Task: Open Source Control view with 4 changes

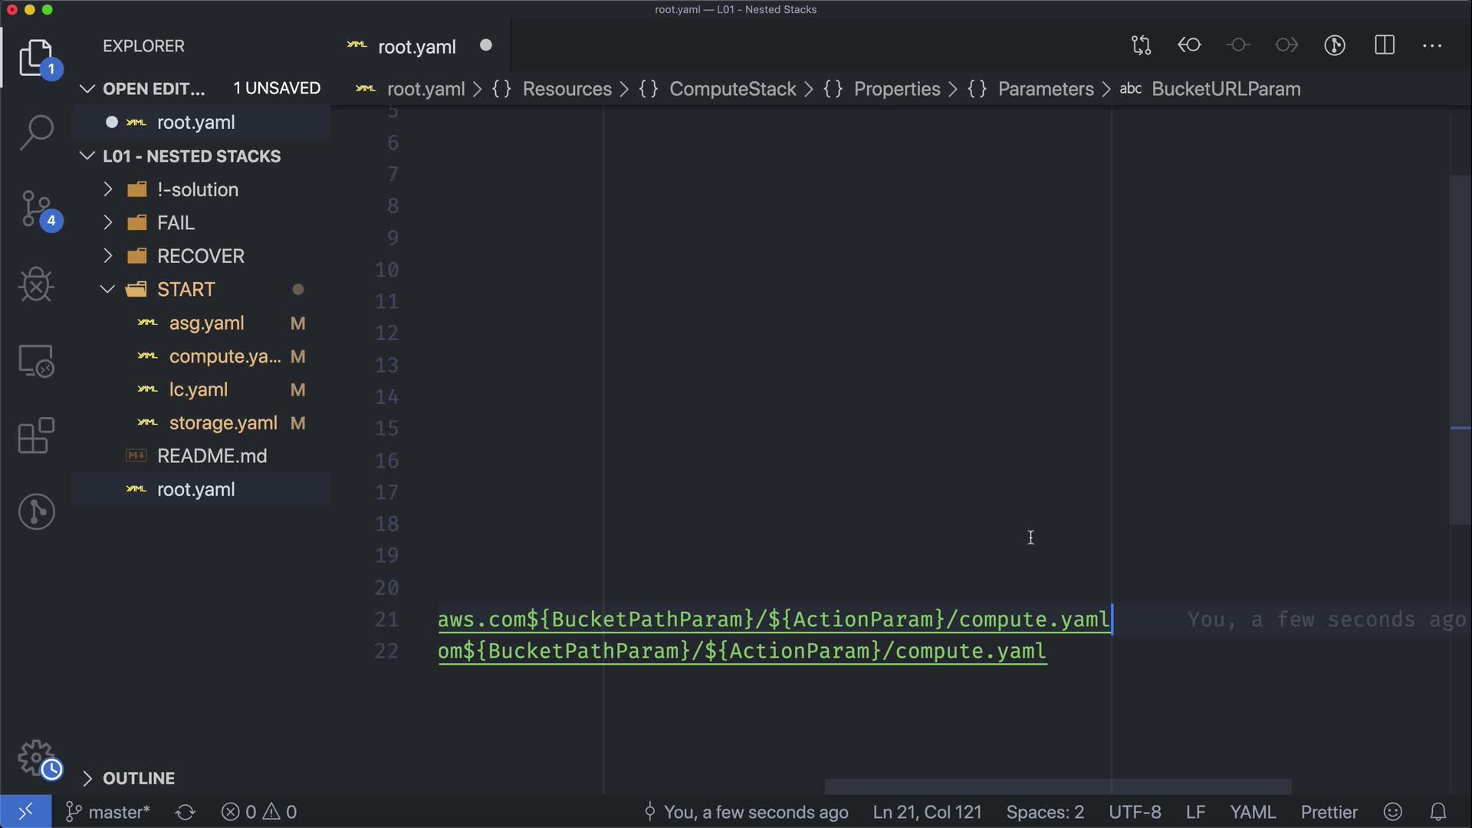Action: 36,209
